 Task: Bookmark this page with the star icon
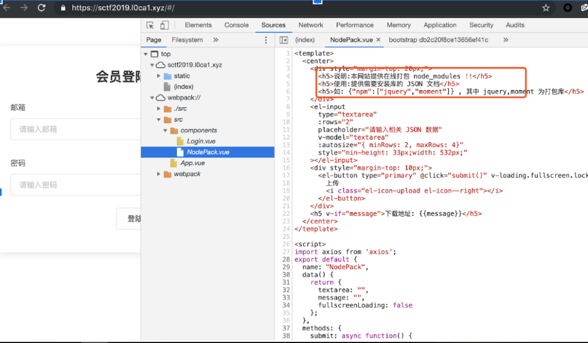point(546,8)
